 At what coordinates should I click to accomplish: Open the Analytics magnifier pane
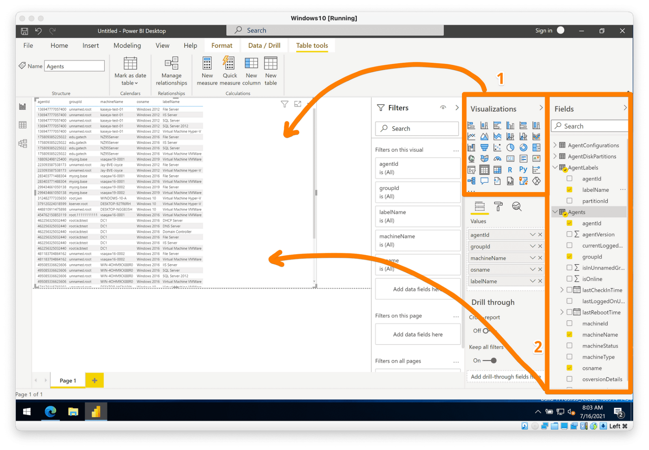(x=516, y=206)
